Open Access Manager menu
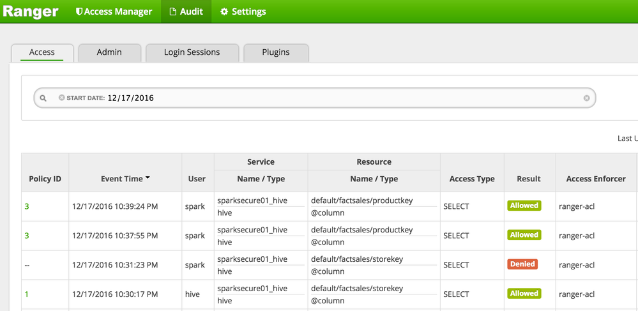638x311 pixels. [114, 11]
